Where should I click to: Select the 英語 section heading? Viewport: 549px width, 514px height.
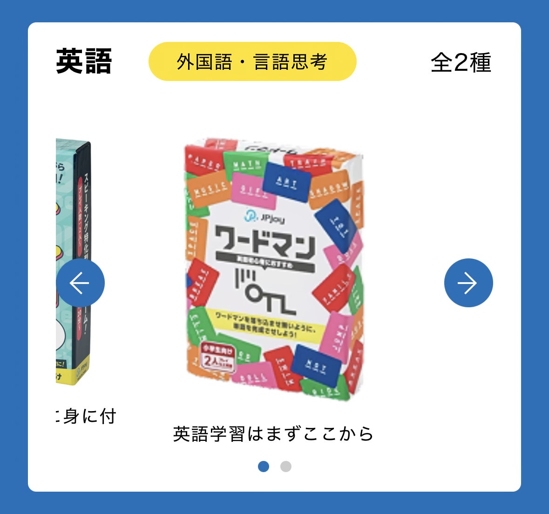pyautogui.click(x=84, y=61)
